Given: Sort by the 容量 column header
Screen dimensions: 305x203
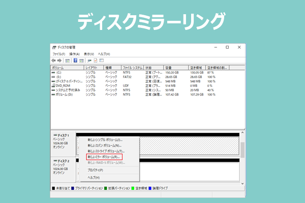Looking at the screenshot, I should pos(176,67).
